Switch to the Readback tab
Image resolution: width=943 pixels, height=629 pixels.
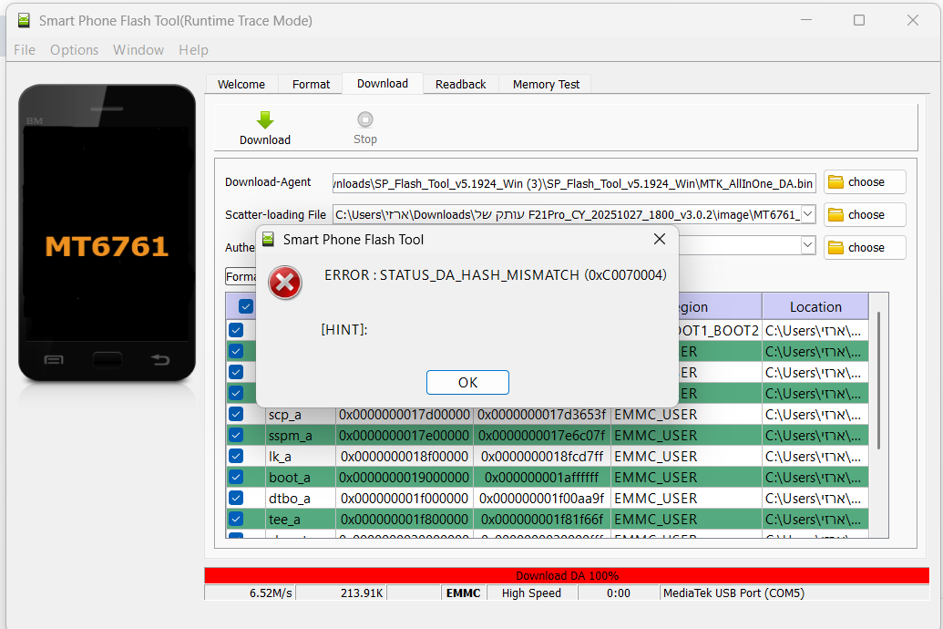click(460, 84)
